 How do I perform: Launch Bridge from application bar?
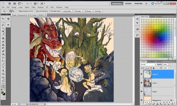[x=10, y=4]
